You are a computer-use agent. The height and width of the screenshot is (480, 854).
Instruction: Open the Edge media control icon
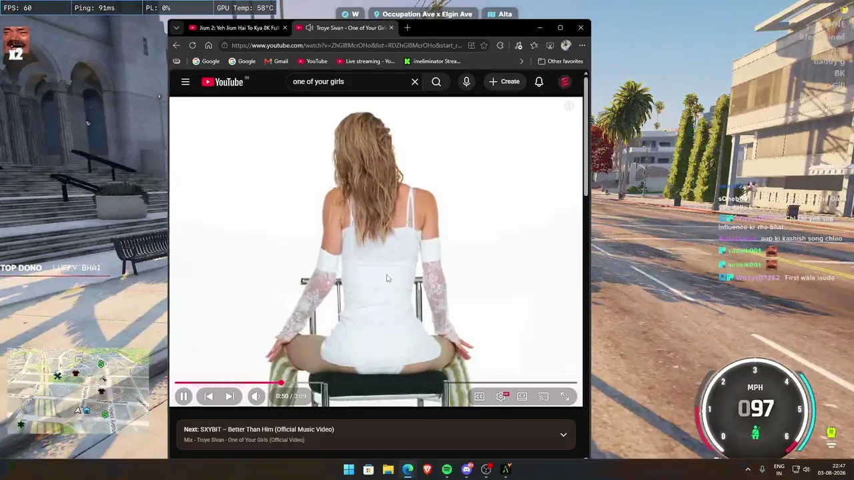pos(518,45)
